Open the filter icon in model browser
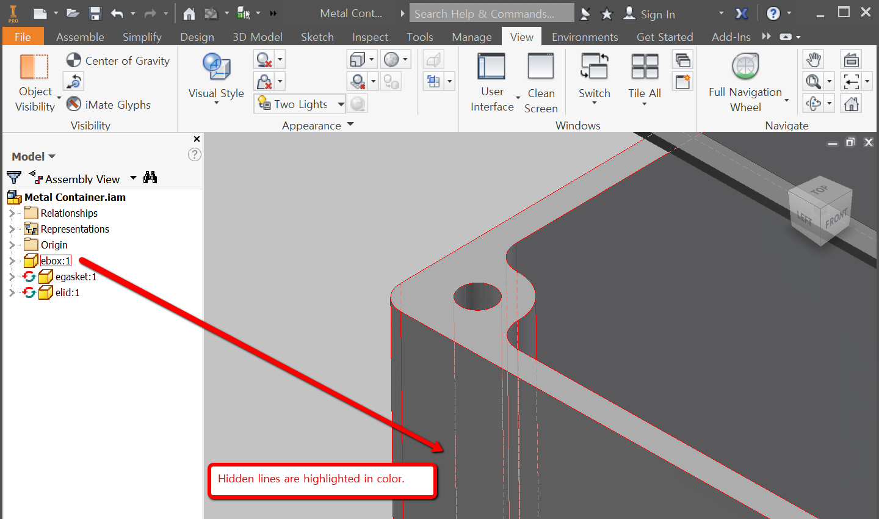Screen dimensions: 879x519 (13, 178)
